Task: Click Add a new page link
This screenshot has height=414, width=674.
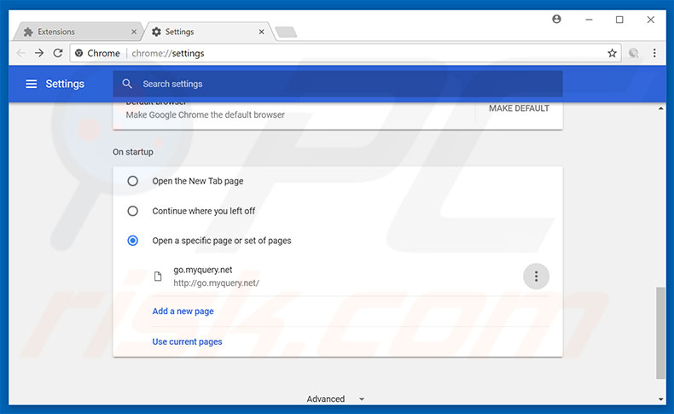Action: tap(183, 312)
